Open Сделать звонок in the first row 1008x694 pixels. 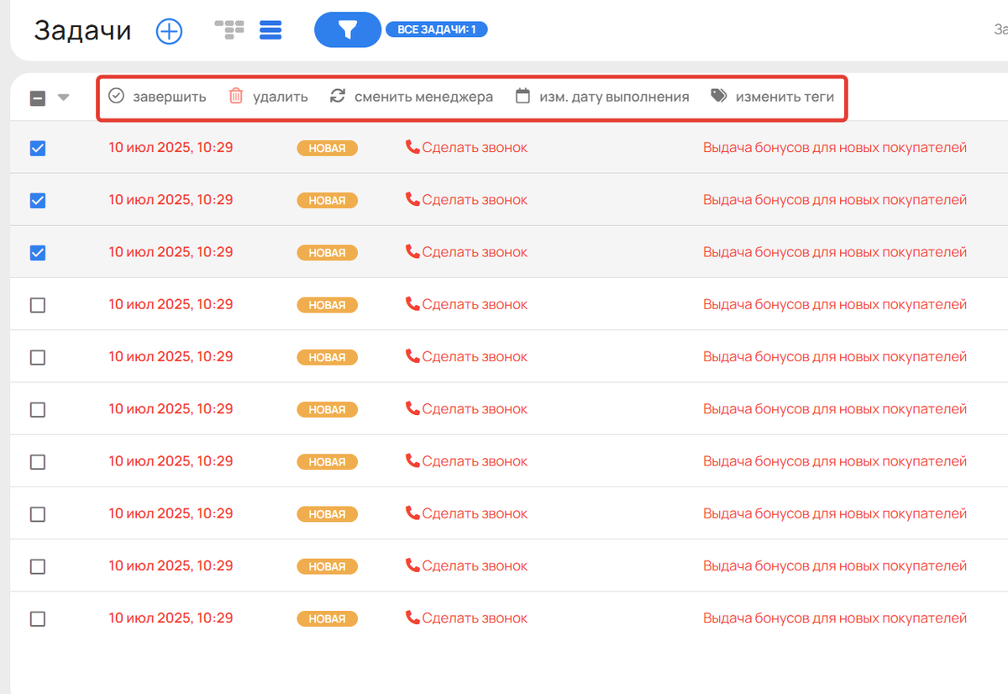475,148
